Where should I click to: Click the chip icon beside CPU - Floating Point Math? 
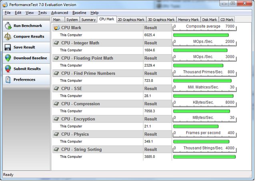[56, 58]
